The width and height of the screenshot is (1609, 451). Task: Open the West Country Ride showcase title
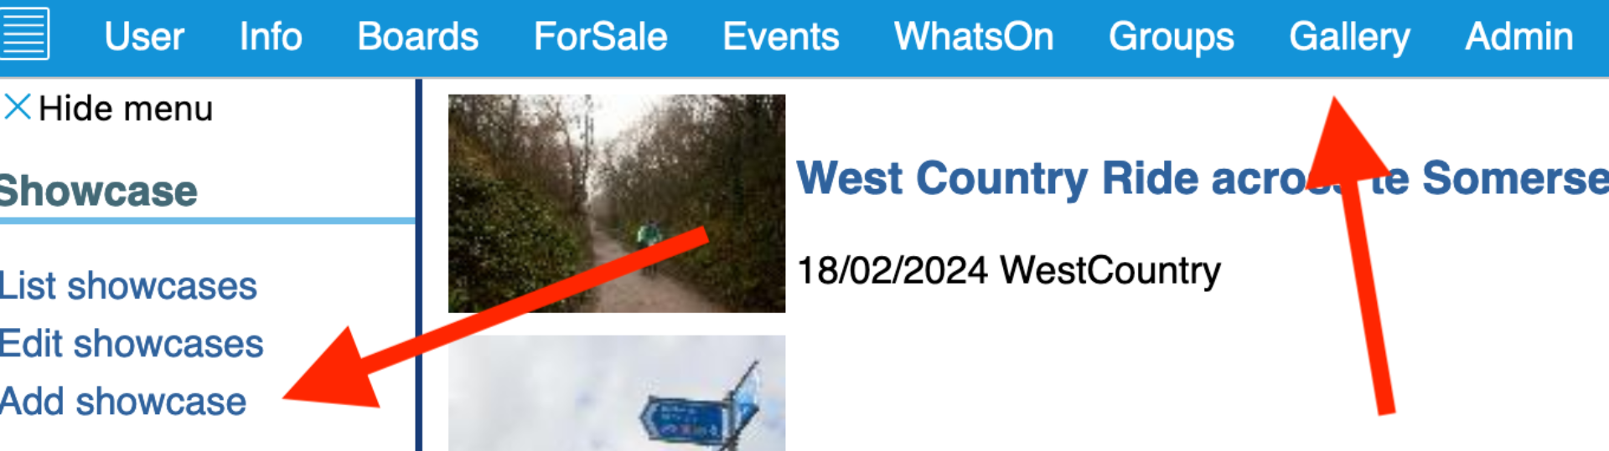coord(1203,178)
